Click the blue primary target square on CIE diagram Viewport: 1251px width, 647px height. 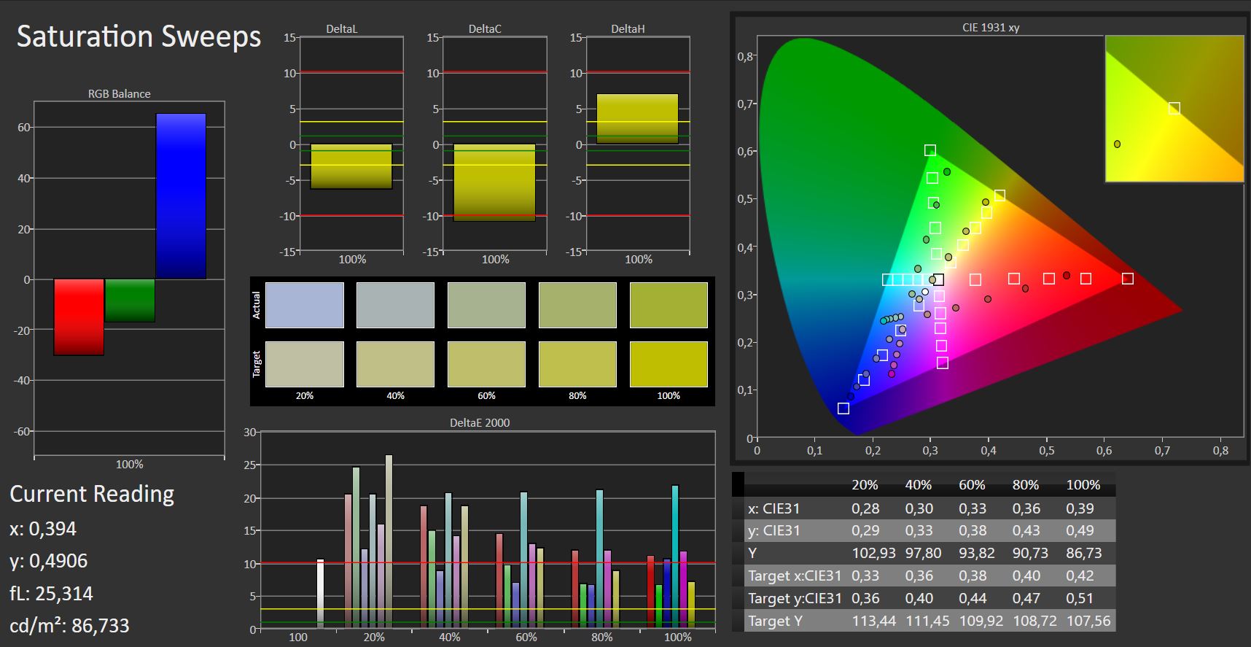coord(843,408)
